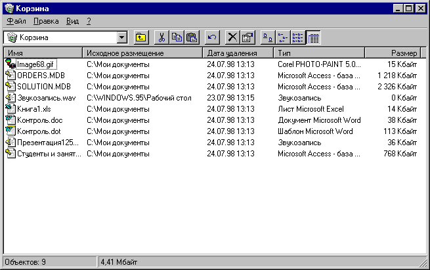Click the Paste clipboard toolbar icon
Screen dimensions: 430x270
[x=191, y=37]
